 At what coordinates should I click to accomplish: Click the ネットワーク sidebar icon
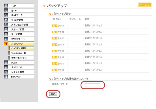click(x=6, y=15)
